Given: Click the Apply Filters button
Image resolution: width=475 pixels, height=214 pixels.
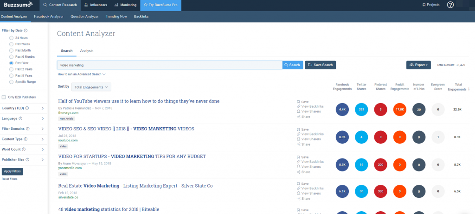Looking at the screenshot, I should pos(13,171).
